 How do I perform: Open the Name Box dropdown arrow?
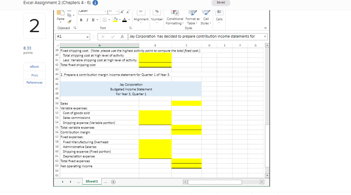(88, 36)
